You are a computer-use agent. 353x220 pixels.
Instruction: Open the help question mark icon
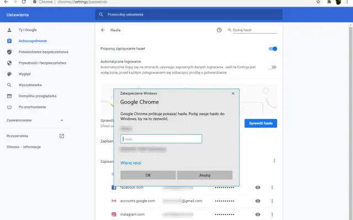pos(219,30)
